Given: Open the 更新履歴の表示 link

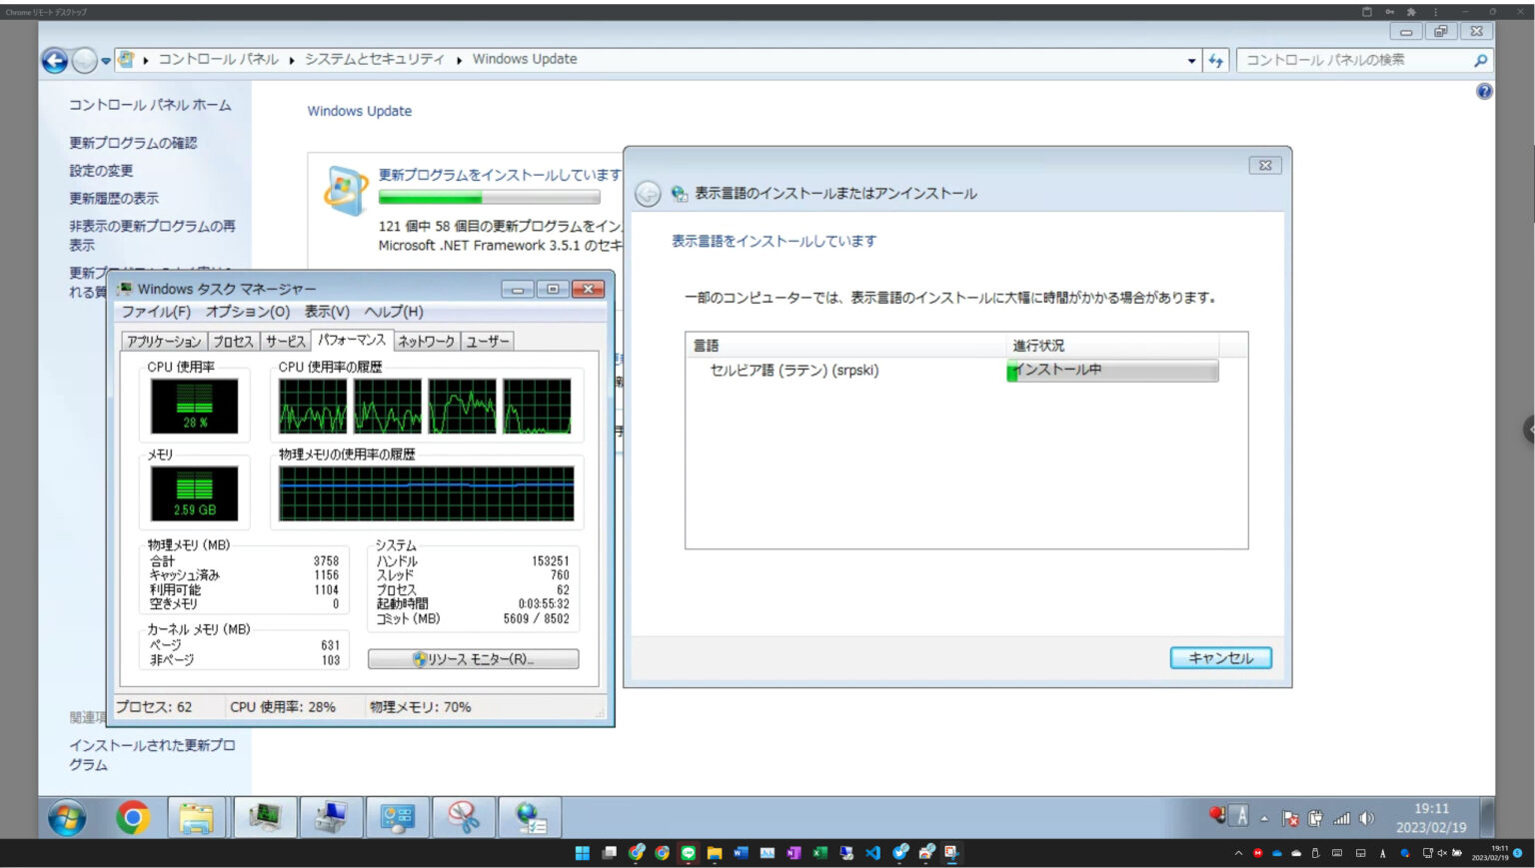Looking at the screenshot, I should click(113, 198).
